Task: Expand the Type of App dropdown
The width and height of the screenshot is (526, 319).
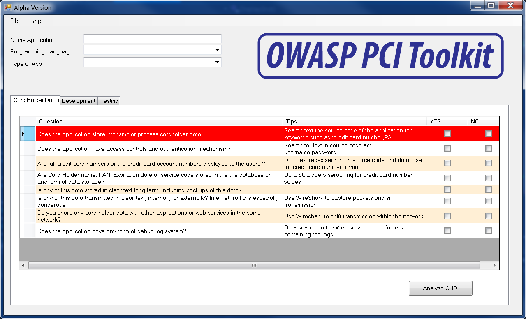Action: [217, 62]
